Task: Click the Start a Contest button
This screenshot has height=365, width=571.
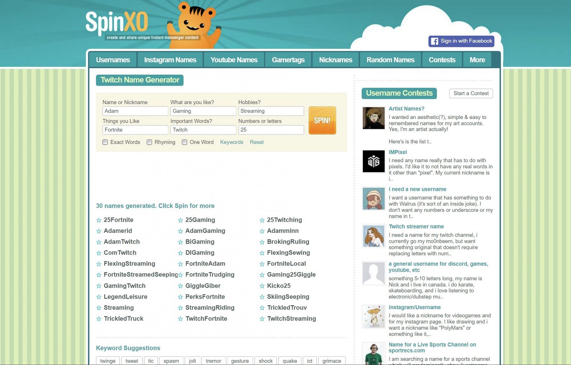Action: pyautogui.click(x=471, y=93)
